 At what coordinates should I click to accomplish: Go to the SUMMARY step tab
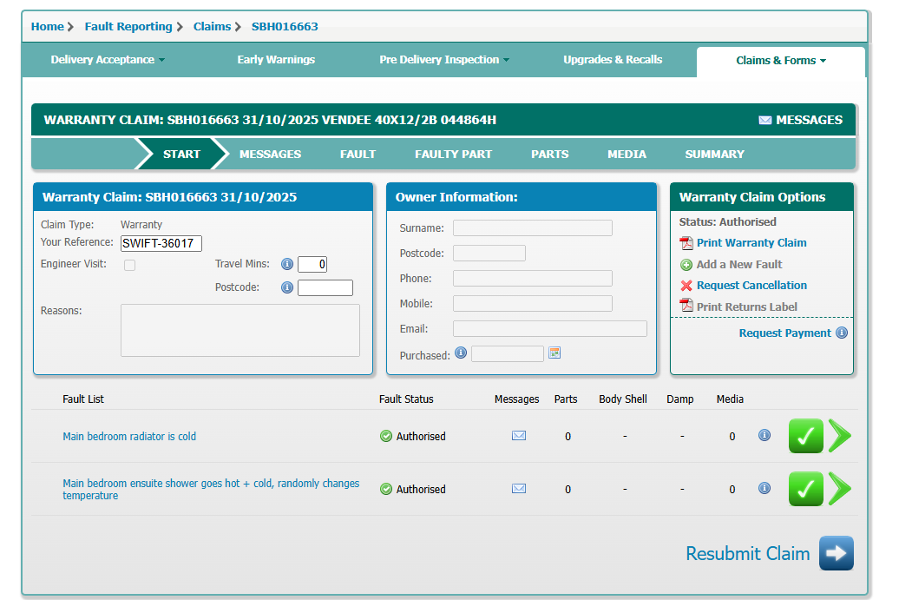[714, 154]
